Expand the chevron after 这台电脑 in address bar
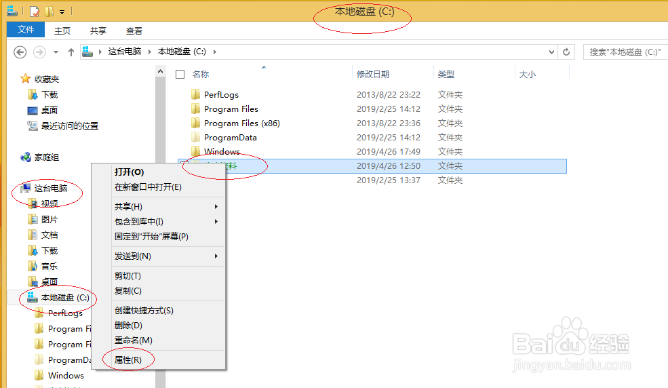The width and height of the screenshot is (668, 388). 149,52
